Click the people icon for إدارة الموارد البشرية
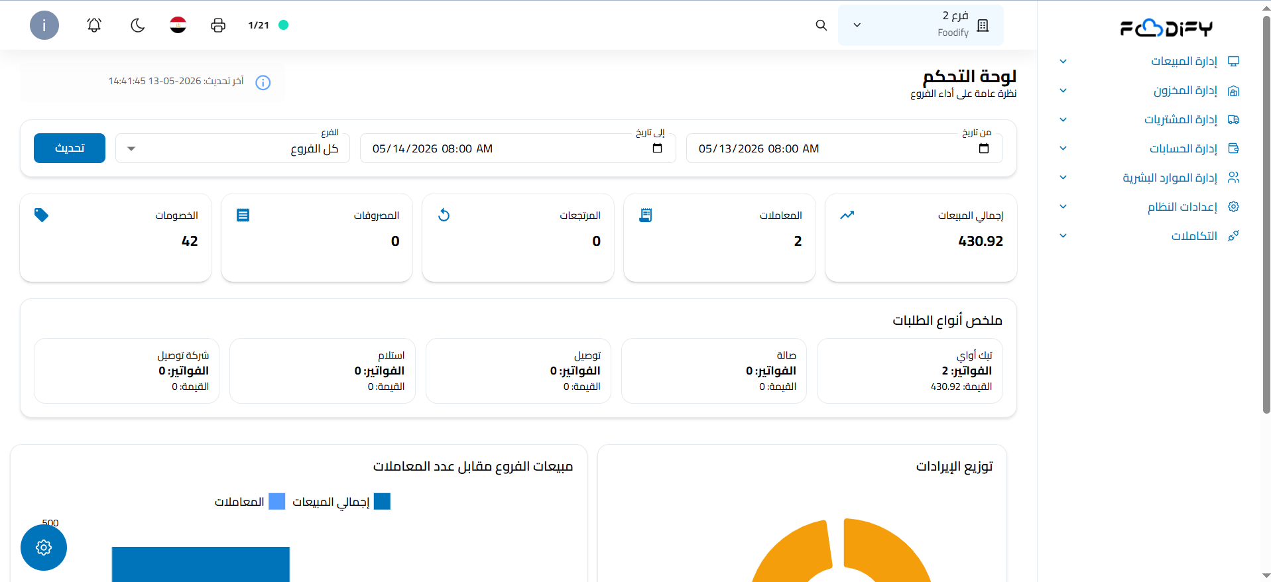The width and height of the screenshot is (1271, 582). (x=1233, y=178)
